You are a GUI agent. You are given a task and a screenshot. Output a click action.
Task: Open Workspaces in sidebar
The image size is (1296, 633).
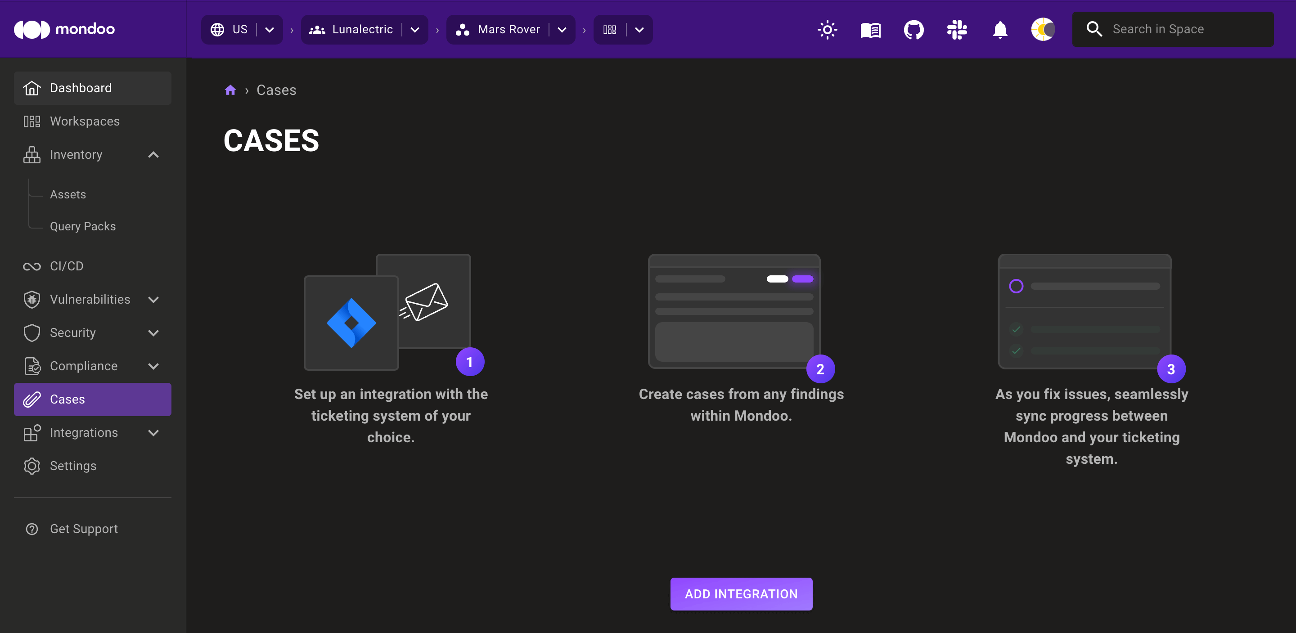[93, 121]
